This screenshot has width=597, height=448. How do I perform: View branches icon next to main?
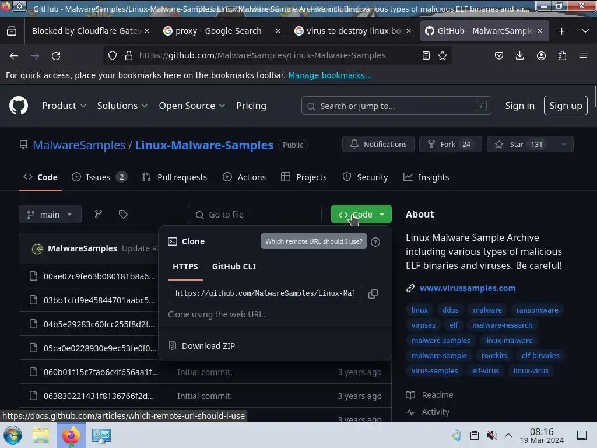pyautogui.click(x=98, y=215)
